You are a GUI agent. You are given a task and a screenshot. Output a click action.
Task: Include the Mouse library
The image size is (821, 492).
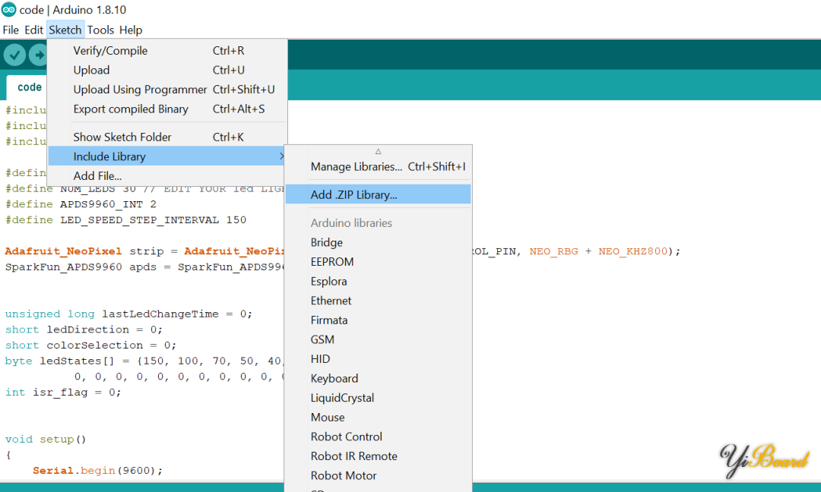click(x=378, y=418)
